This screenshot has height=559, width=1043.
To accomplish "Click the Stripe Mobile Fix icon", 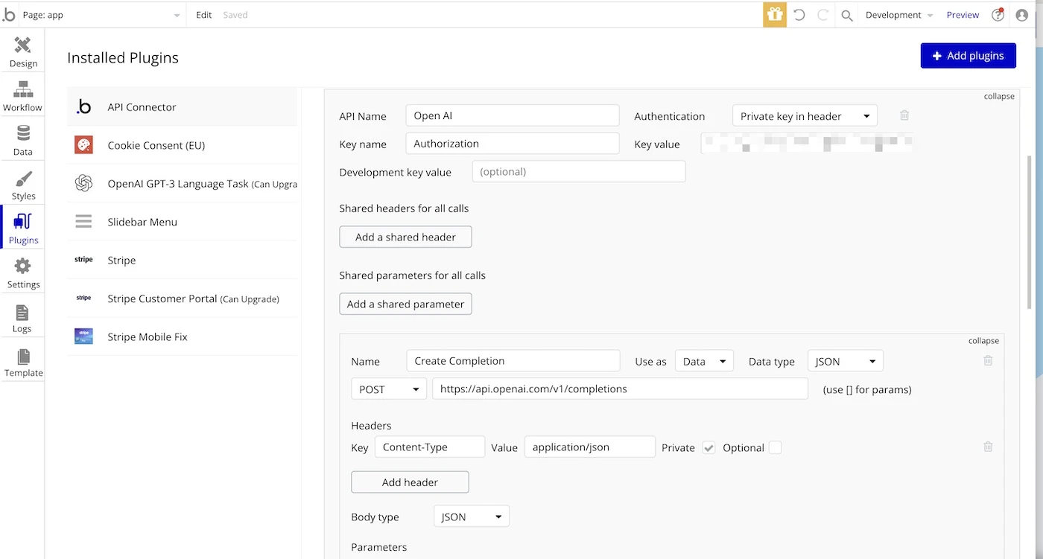I will tap(83, 336).
